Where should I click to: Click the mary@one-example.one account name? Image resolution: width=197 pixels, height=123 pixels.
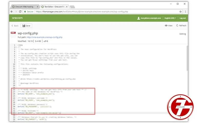[x=151, y=18]
